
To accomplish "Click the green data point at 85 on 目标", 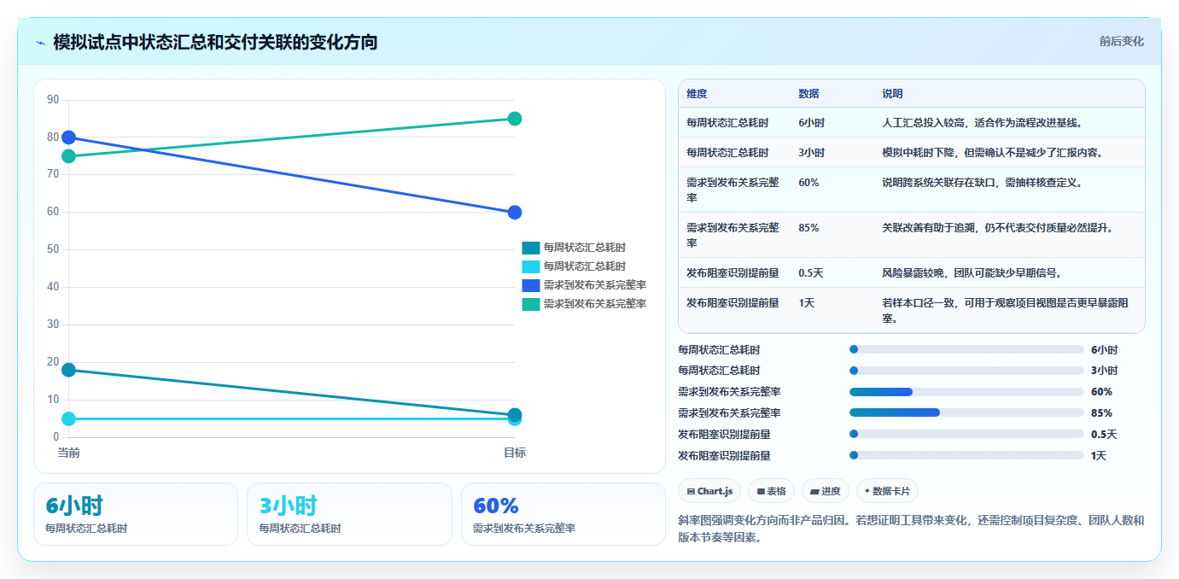I will (515, 119).
